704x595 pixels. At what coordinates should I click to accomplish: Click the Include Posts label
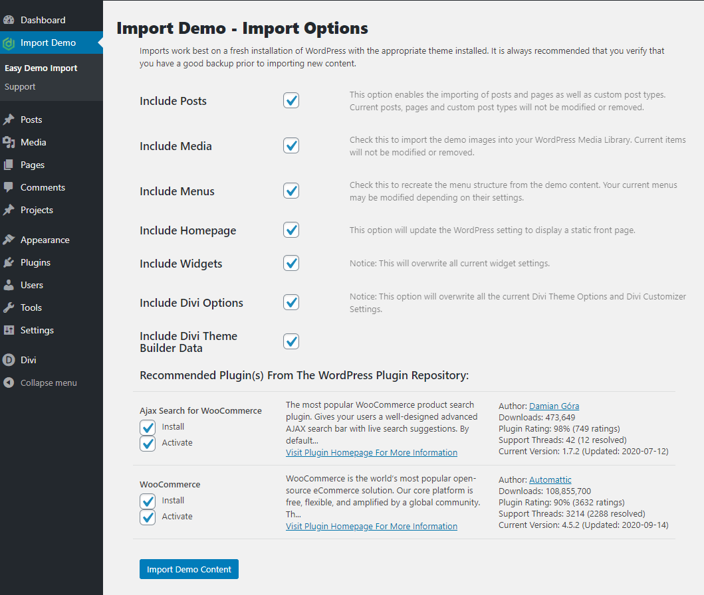point(173,101)
